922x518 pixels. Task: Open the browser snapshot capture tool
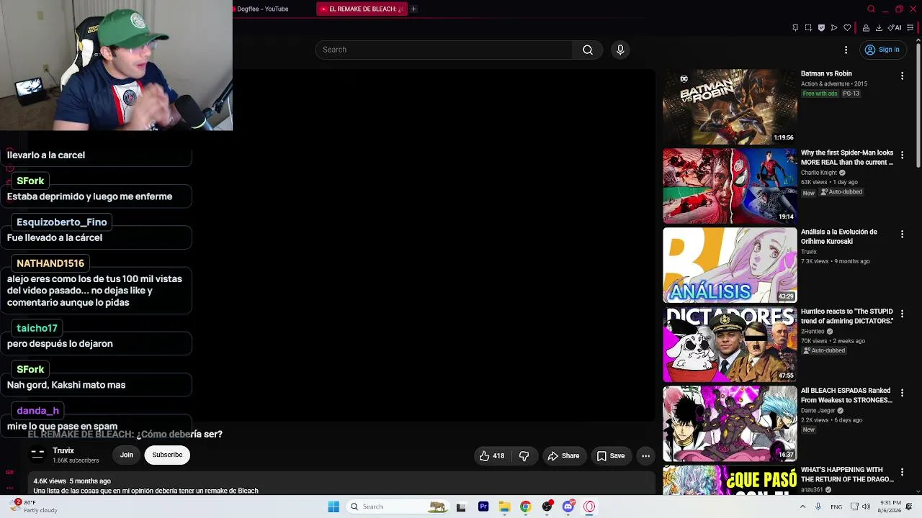(x=808, y=28)
